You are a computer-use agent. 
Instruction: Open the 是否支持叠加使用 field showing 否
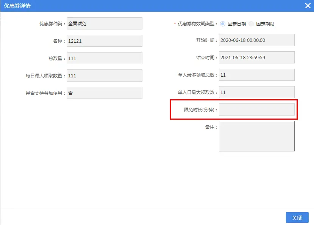104,93
